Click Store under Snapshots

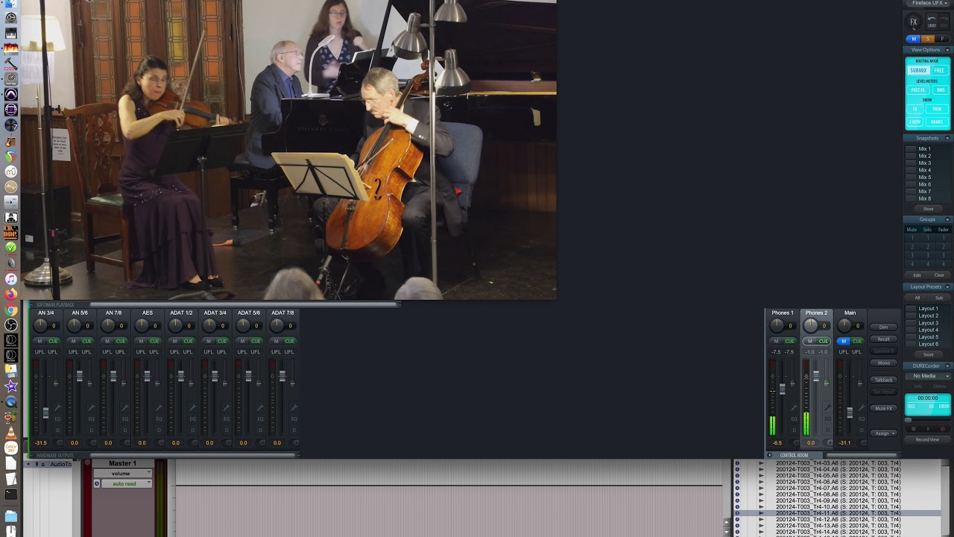pyautogui.click(x=928, y=209)
